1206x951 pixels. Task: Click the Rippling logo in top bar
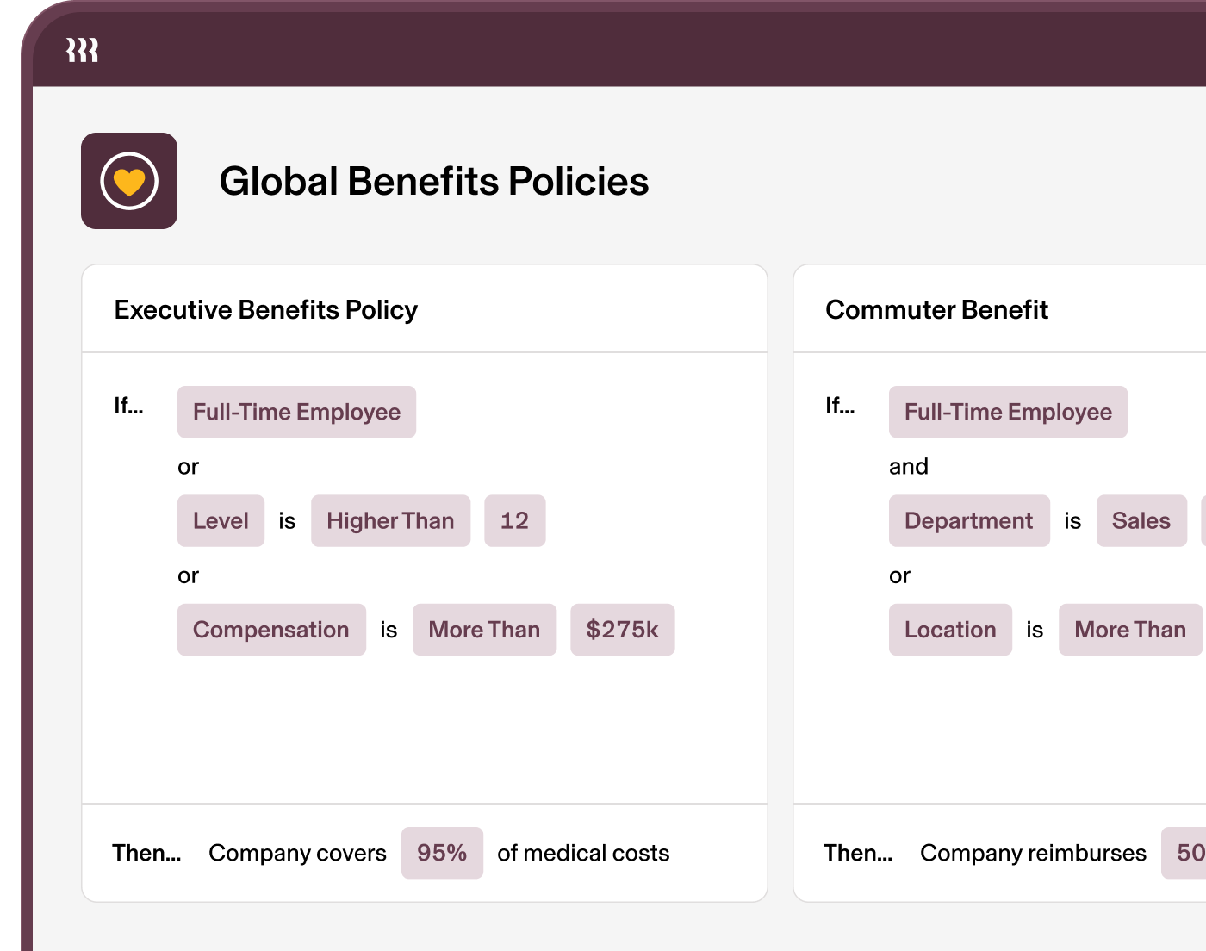click(x=83, y=50)
